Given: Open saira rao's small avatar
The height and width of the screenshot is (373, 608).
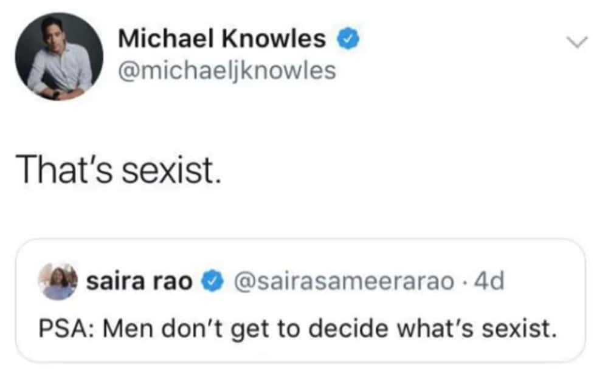Looking at the screenshot, I should click(x=58, y=281).
